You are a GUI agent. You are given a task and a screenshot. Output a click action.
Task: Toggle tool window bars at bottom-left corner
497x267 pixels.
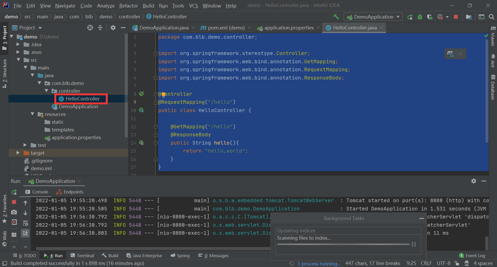(x=5, y=263)
